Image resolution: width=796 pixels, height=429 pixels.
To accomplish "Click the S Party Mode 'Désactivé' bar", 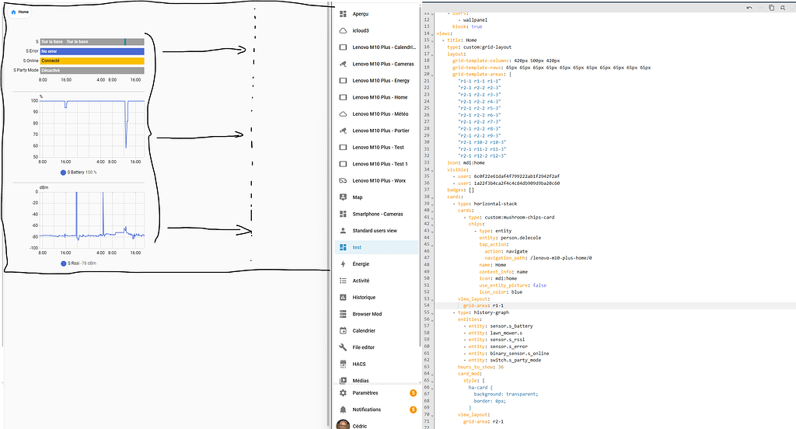I will coord(93,71).
